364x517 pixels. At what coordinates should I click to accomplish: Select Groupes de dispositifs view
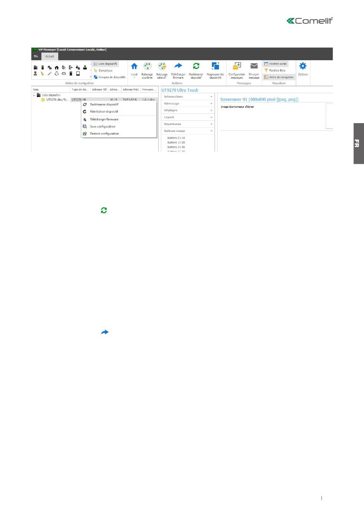click(110, 77)
